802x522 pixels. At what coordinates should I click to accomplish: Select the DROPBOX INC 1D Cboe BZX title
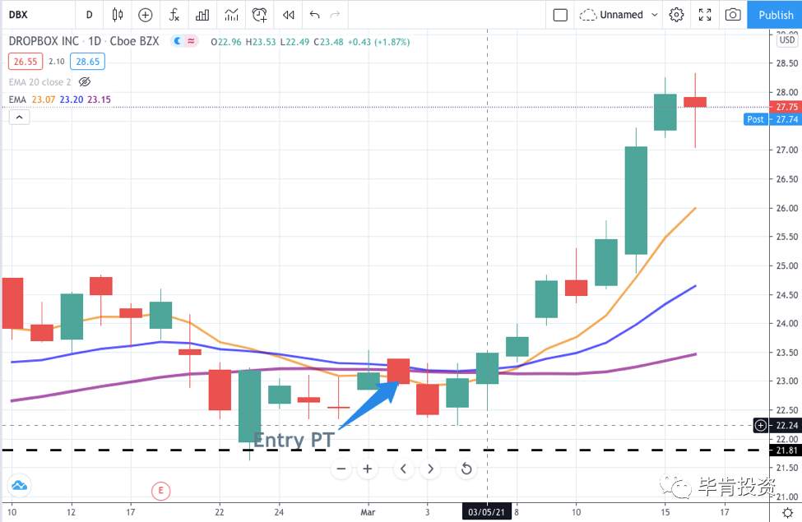84,41
